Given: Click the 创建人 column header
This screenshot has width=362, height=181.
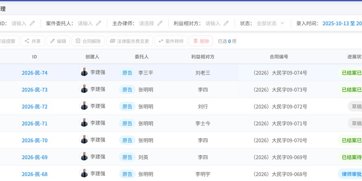Looking at the screenshot, I should pos(92,57).
